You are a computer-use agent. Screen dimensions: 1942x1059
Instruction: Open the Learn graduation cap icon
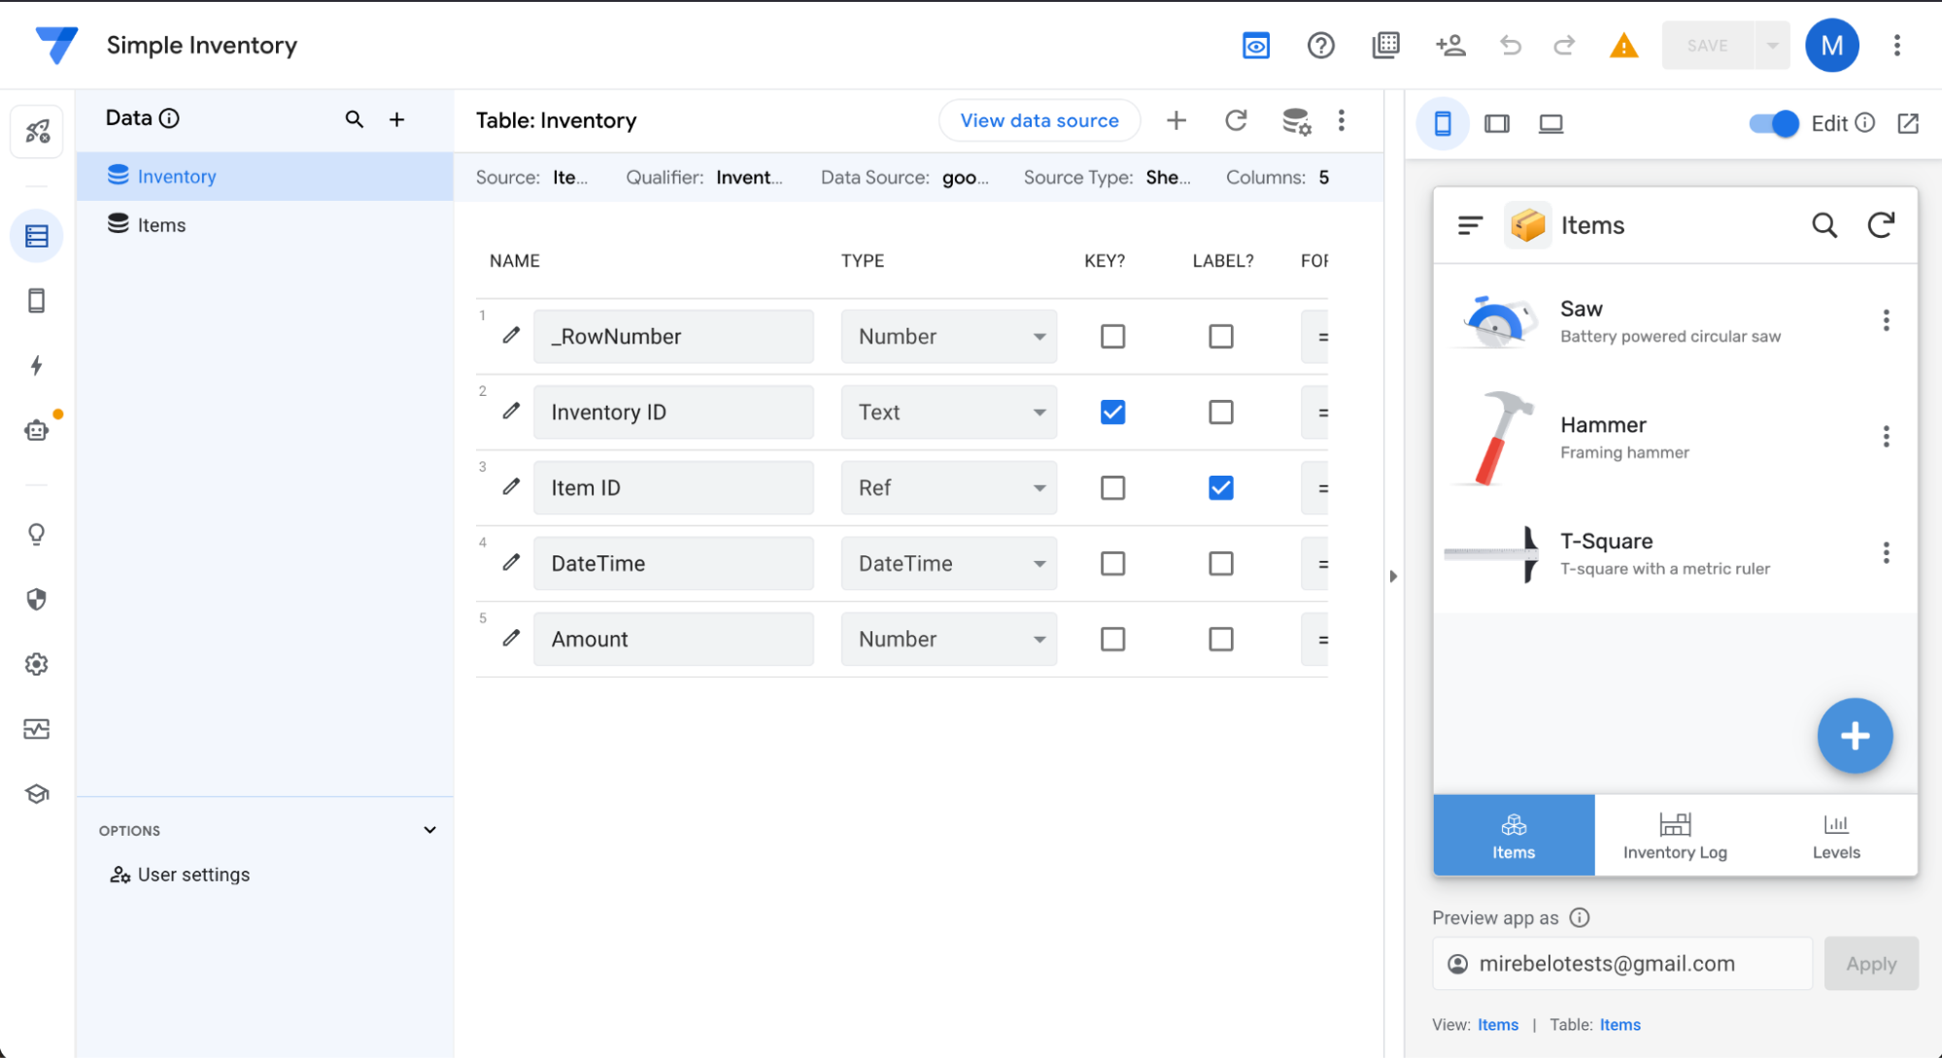(x=37, y=794)
